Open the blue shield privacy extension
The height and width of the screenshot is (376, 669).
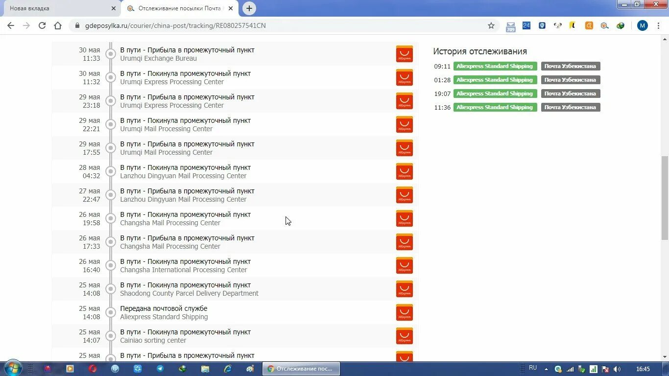[x=542, y=25]
